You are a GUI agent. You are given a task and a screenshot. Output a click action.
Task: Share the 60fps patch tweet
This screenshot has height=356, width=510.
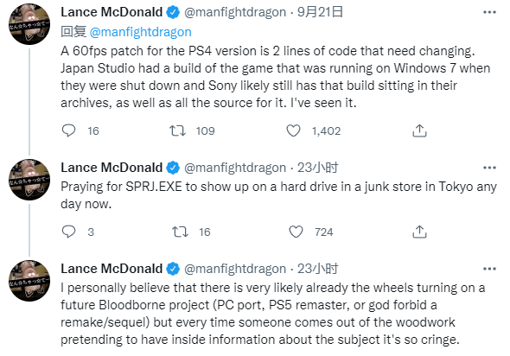419,130
